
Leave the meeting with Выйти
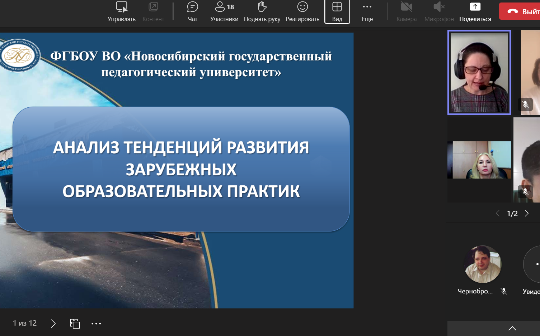click(x=520, y=11)
